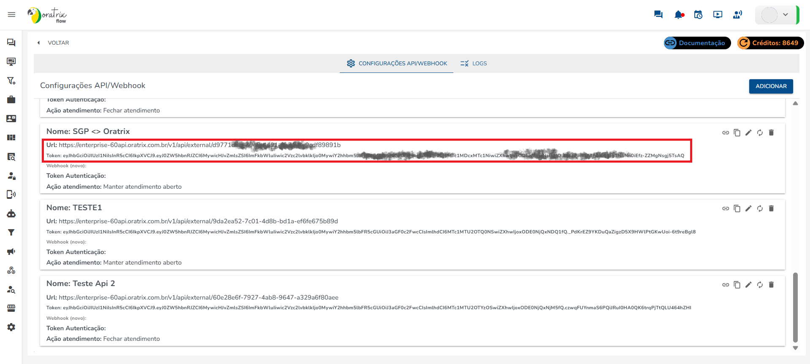The height and width of the screenshot is (364, 810).
Task: Switch to the LOGS tab
Action: (474, 64)
